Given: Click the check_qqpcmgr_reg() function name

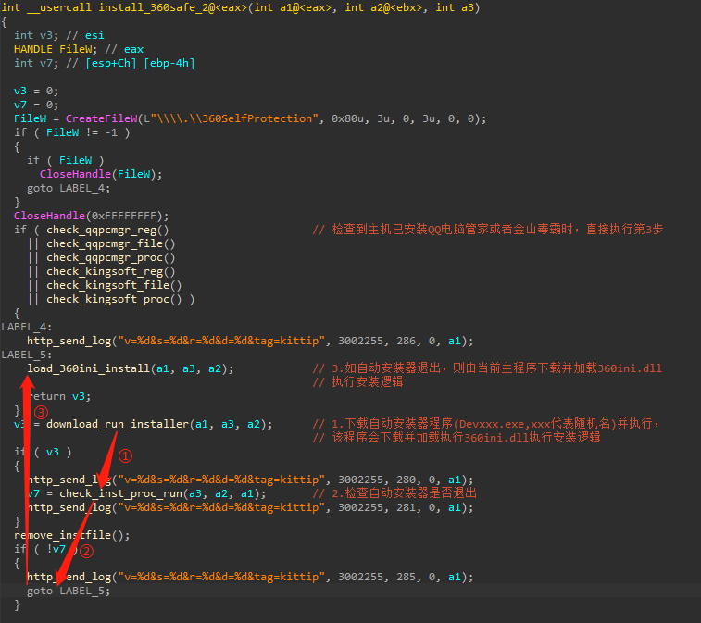Looking at the screenshot, I should (x=107, y=230).
